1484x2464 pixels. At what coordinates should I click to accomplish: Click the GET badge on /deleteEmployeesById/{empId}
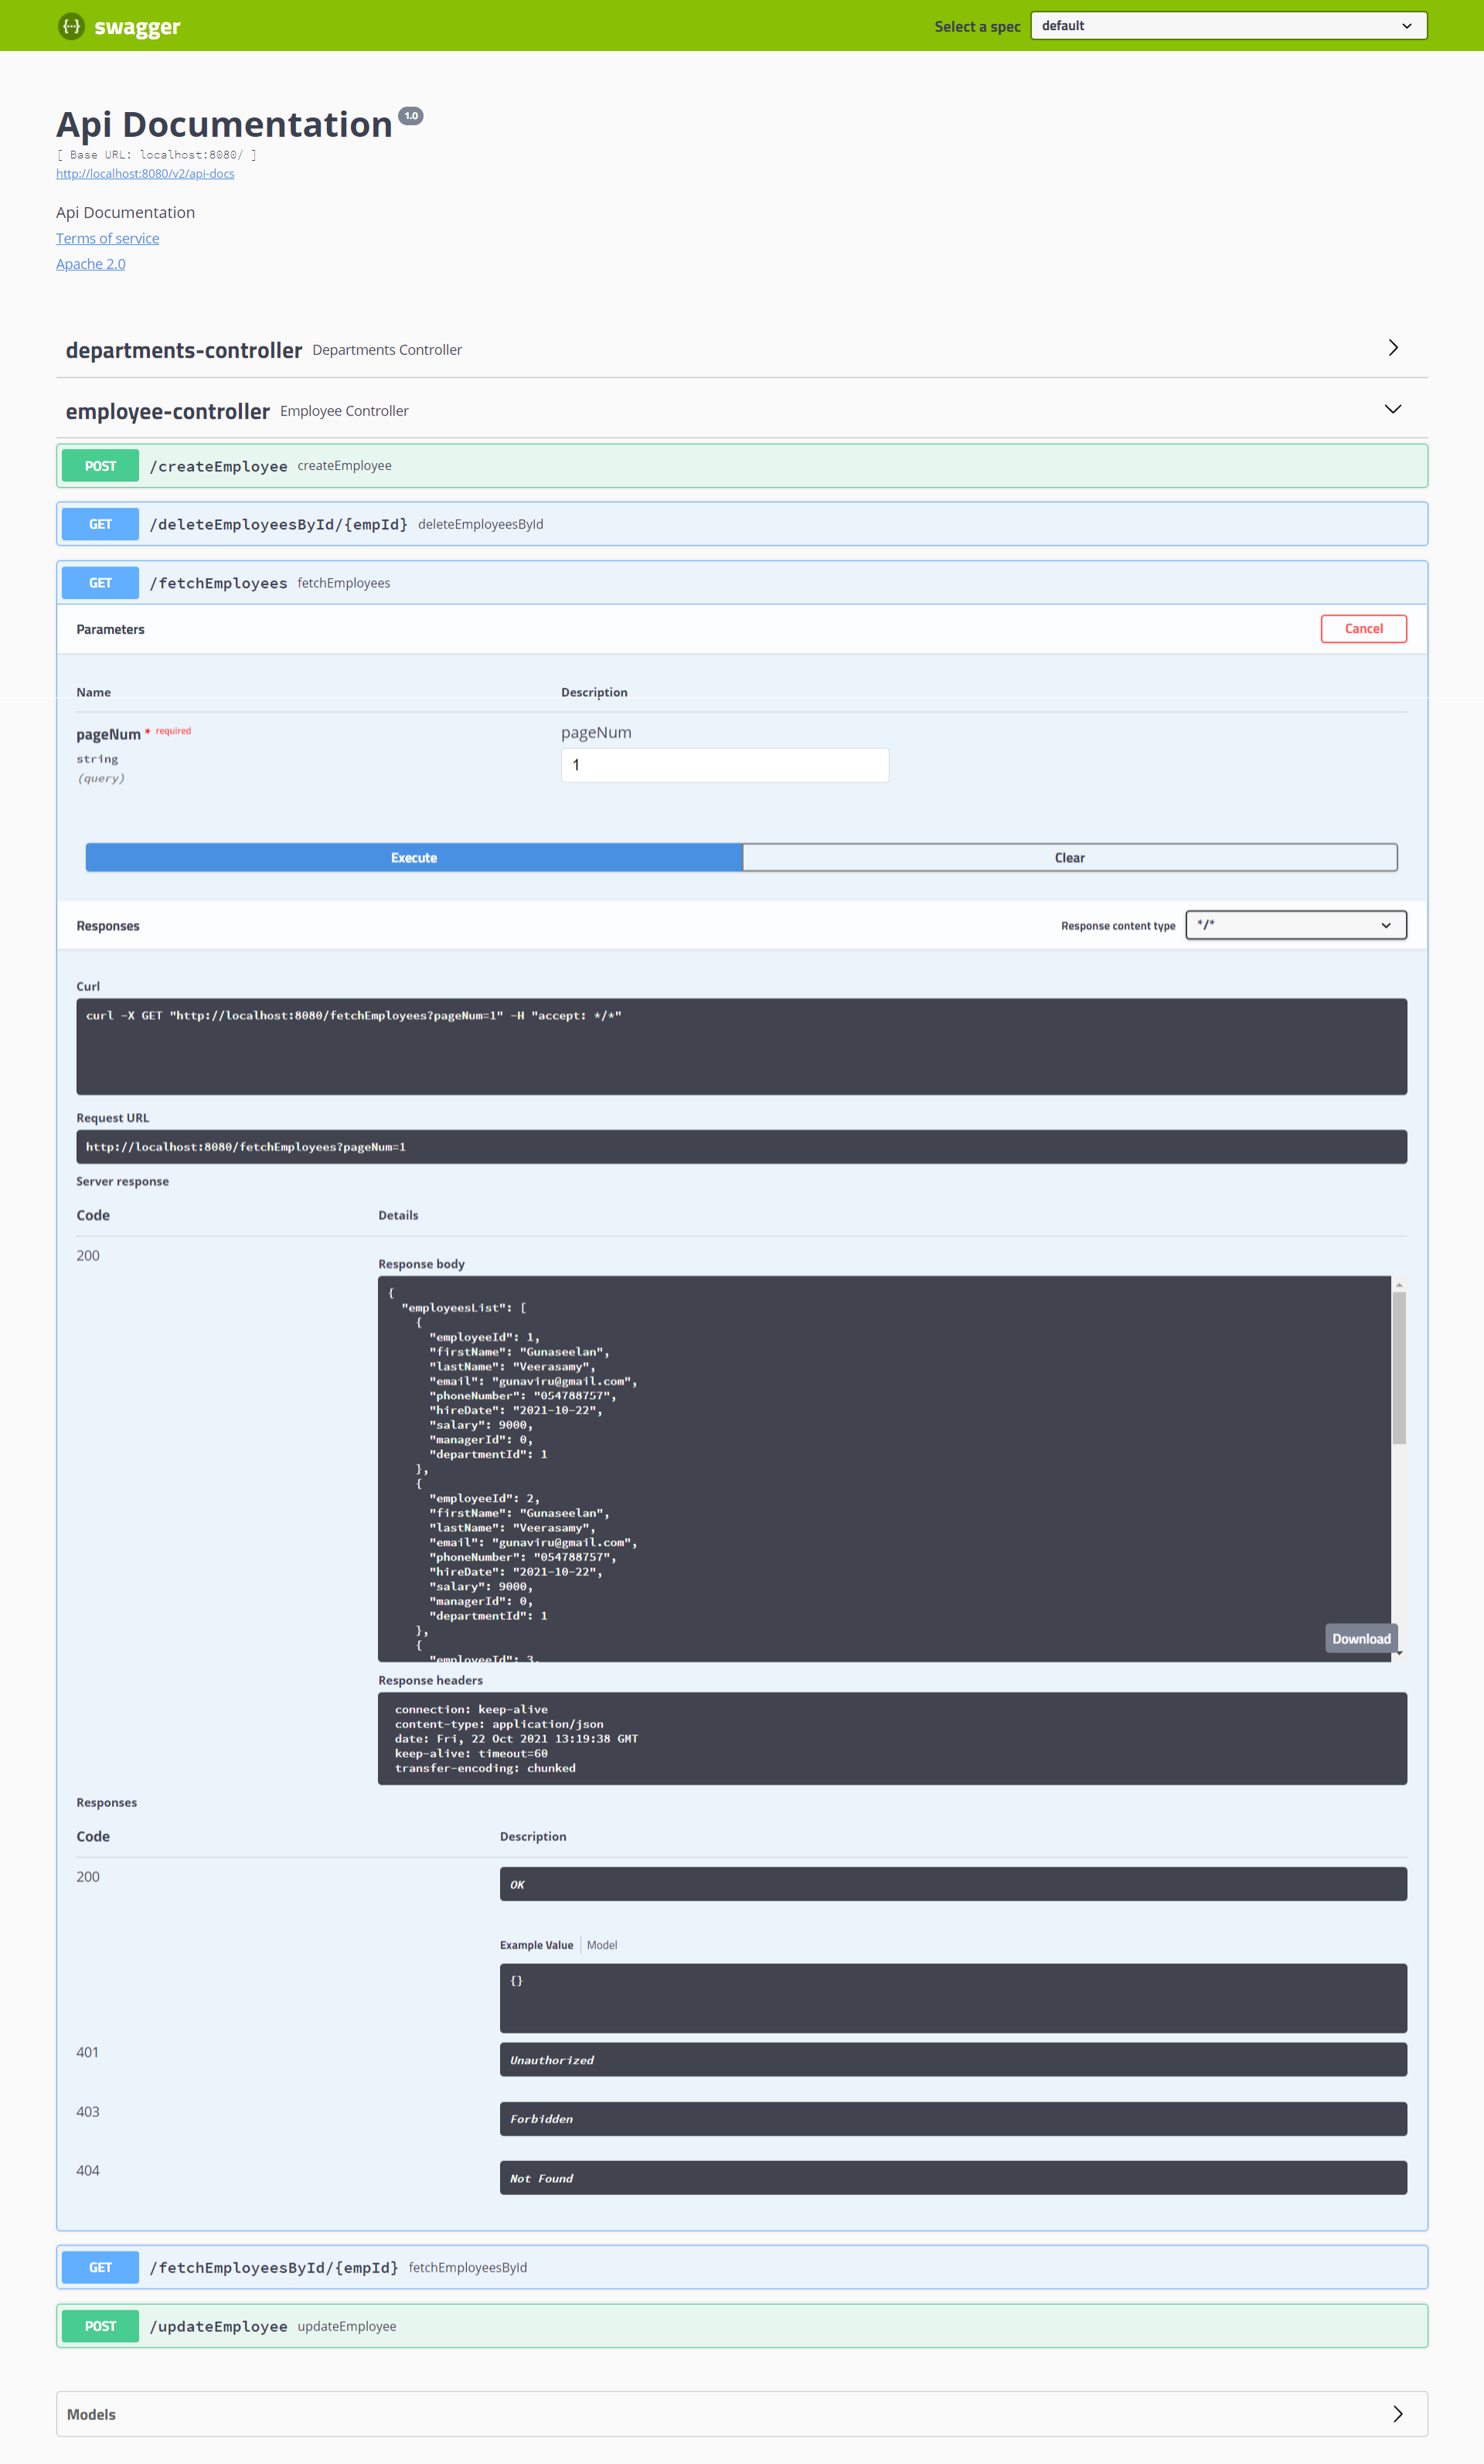coord(99,523)
